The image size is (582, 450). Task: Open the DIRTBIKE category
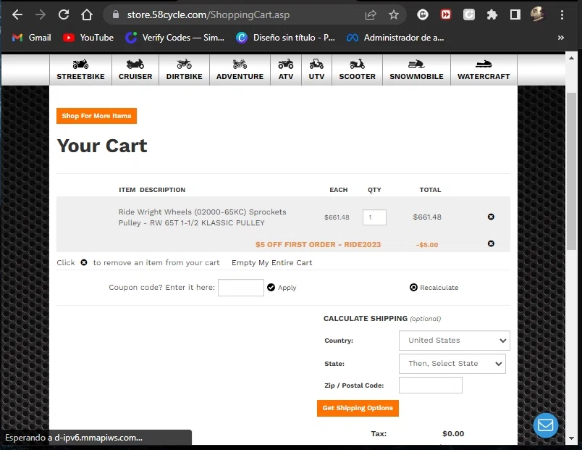(184, 70)
